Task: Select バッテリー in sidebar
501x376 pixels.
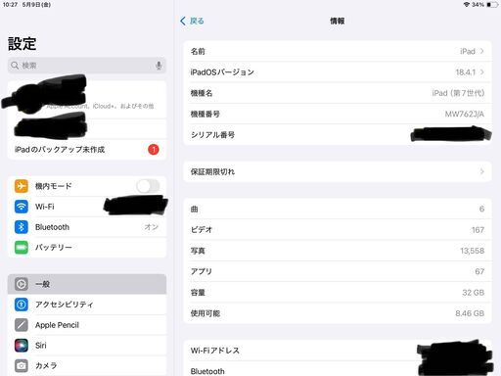Action: tap(87, 248)
